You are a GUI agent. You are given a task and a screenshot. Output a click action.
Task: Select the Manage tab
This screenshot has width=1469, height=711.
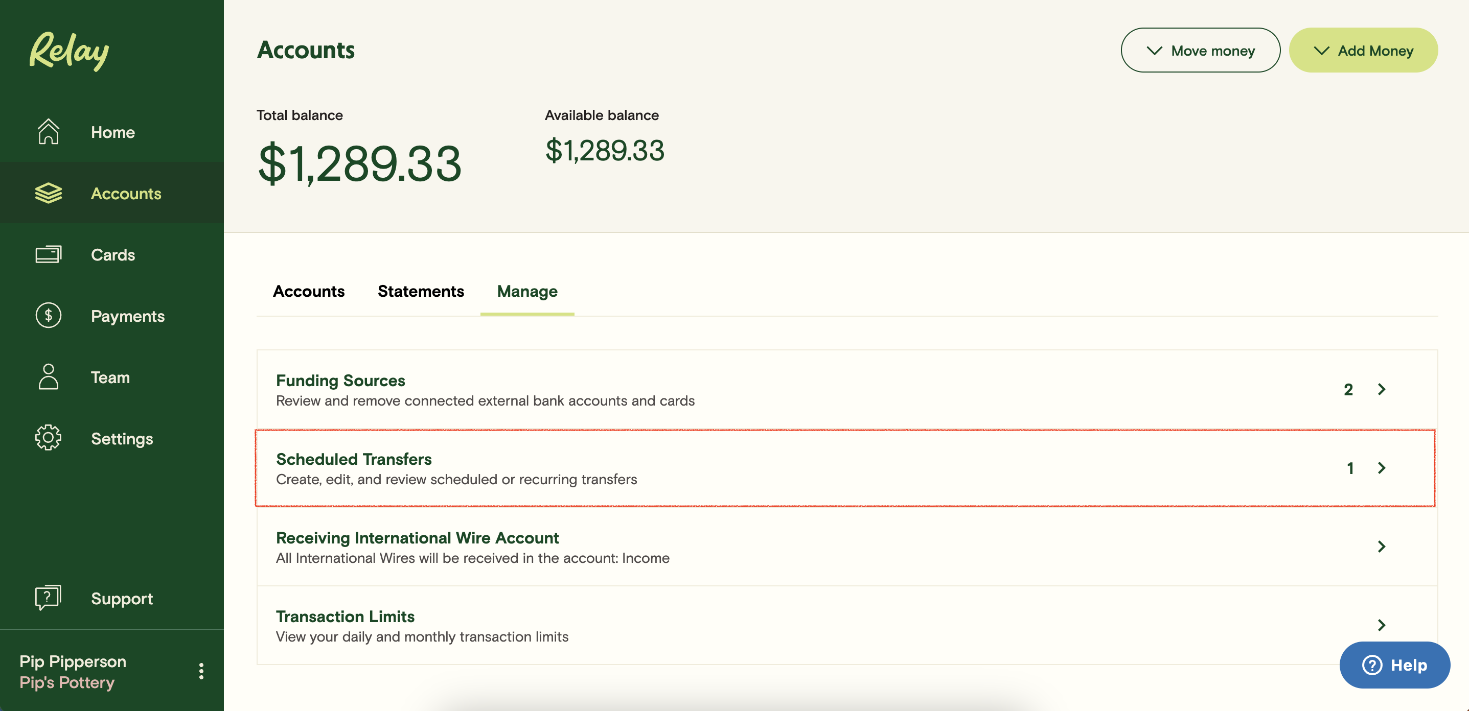[527, 291]
